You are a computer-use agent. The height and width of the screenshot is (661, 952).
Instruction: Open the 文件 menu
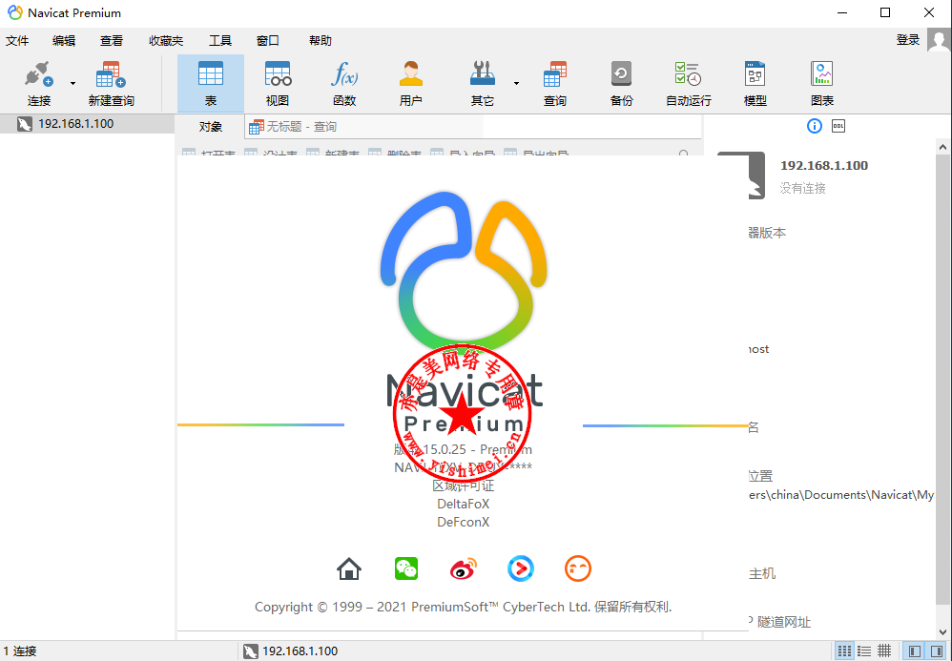[17, 41]
